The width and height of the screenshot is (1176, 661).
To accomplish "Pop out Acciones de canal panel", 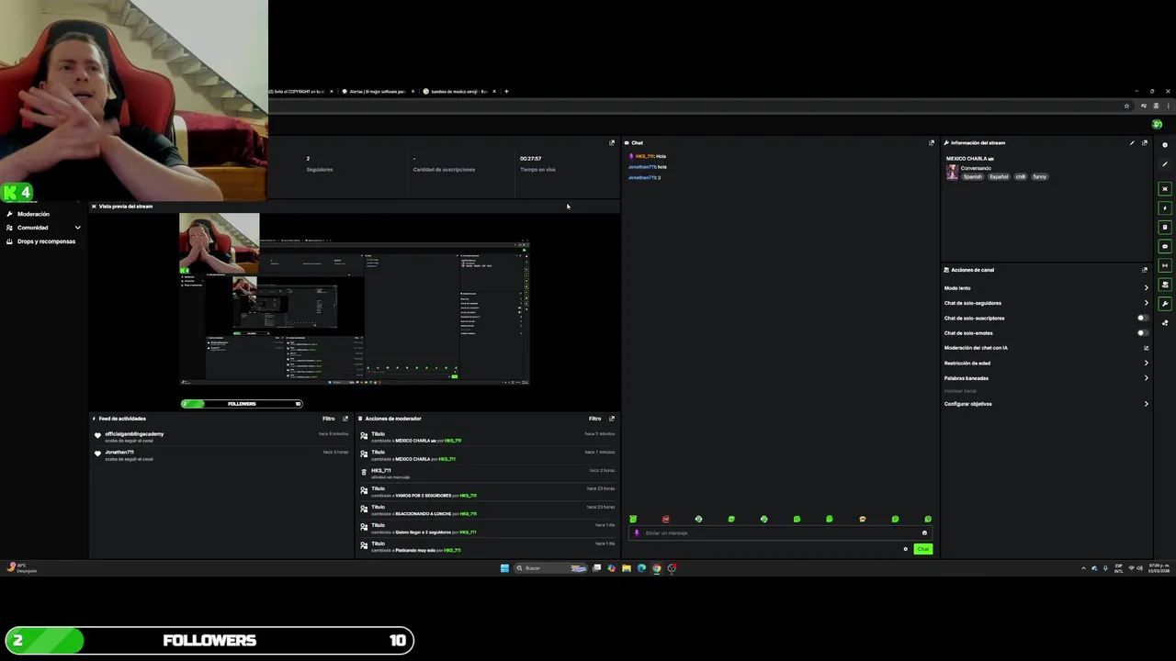I will (x=1145, y=270).
